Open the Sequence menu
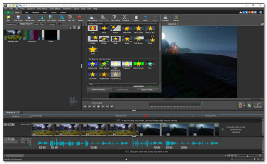The width and height of the screenshot is (267, 164). 31,9
